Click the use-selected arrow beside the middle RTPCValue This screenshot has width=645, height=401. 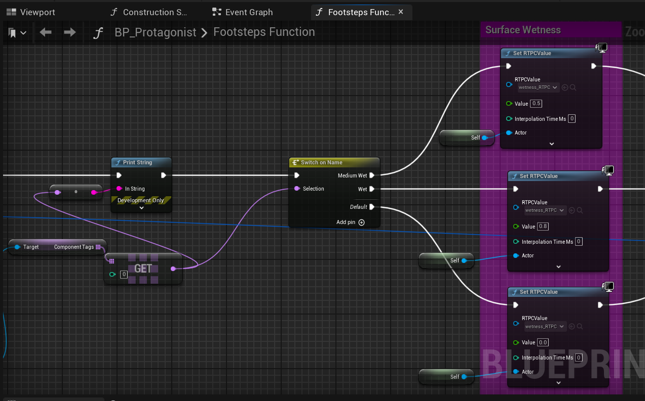pyautogui.click(x=572, y=210)
